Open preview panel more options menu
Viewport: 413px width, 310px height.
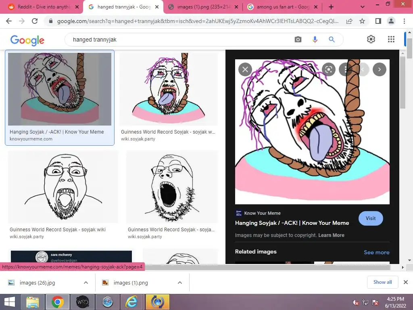(x=345, y=69)
